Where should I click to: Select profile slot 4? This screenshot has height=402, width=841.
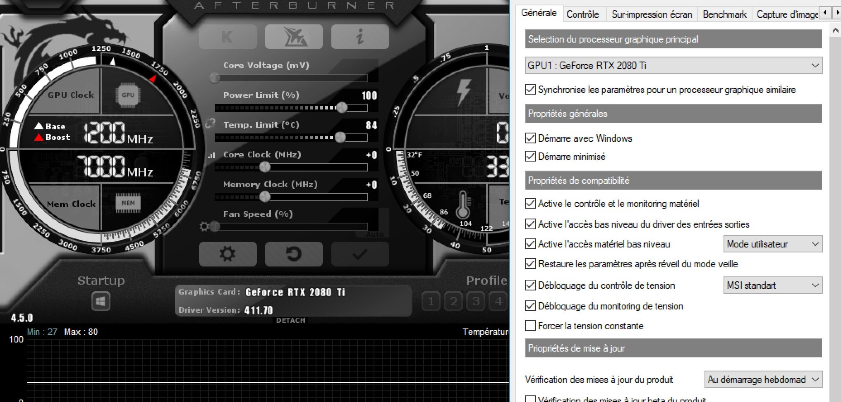(x=498, y=301)
